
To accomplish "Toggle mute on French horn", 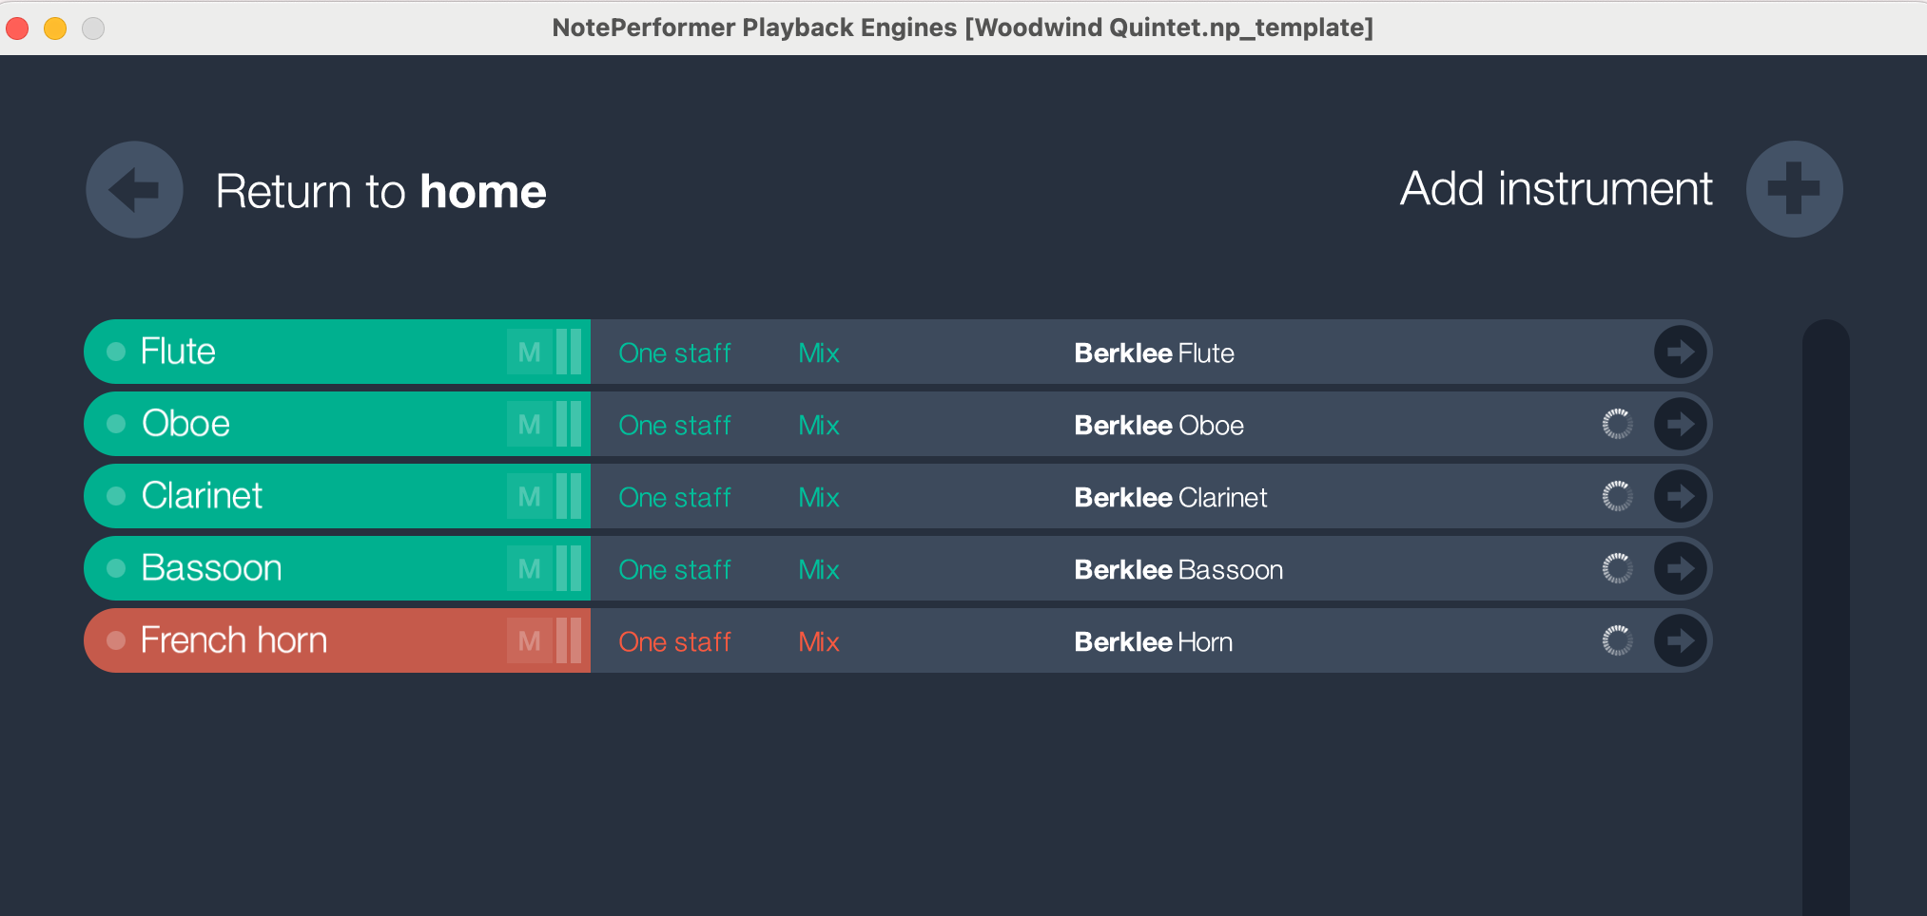I will (x=529, y=641).
